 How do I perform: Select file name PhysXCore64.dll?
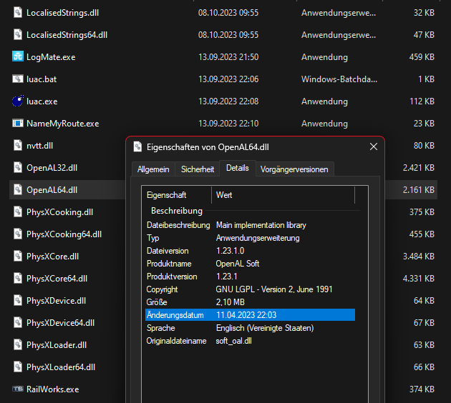pyautogui.click(x=57, y=279)
